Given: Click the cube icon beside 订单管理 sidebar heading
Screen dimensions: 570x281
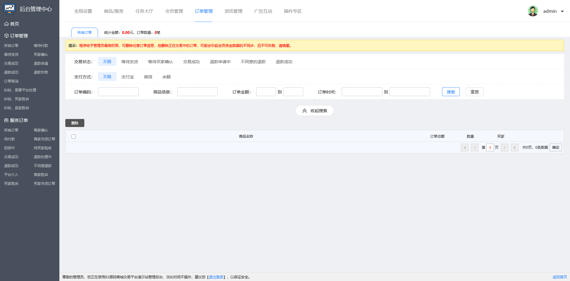Looking at the screenshot, I should coord(6,36).
